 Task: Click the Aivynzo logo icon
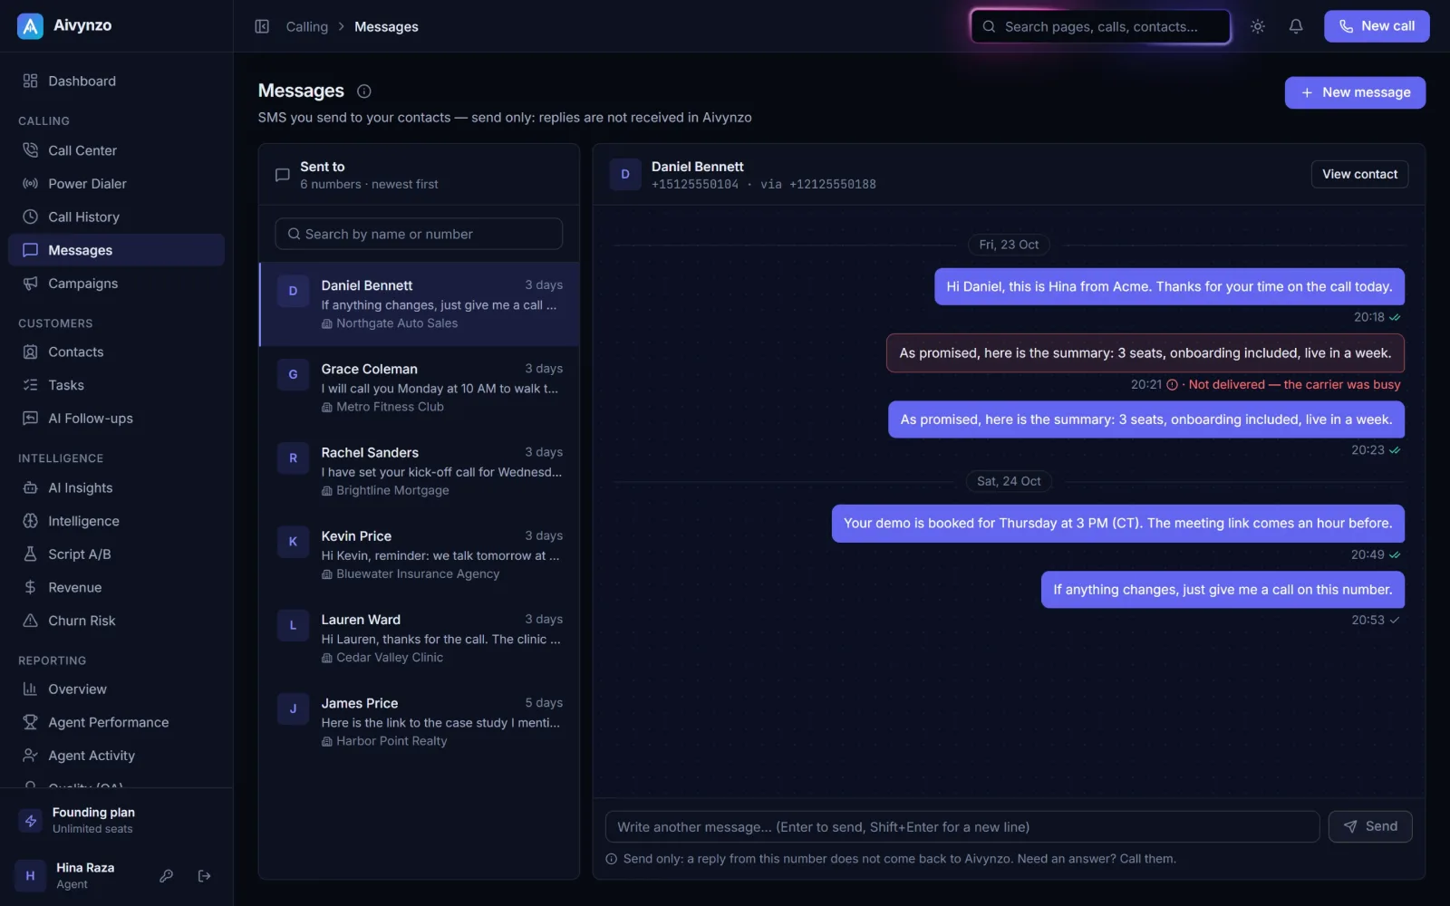(30, 26)
